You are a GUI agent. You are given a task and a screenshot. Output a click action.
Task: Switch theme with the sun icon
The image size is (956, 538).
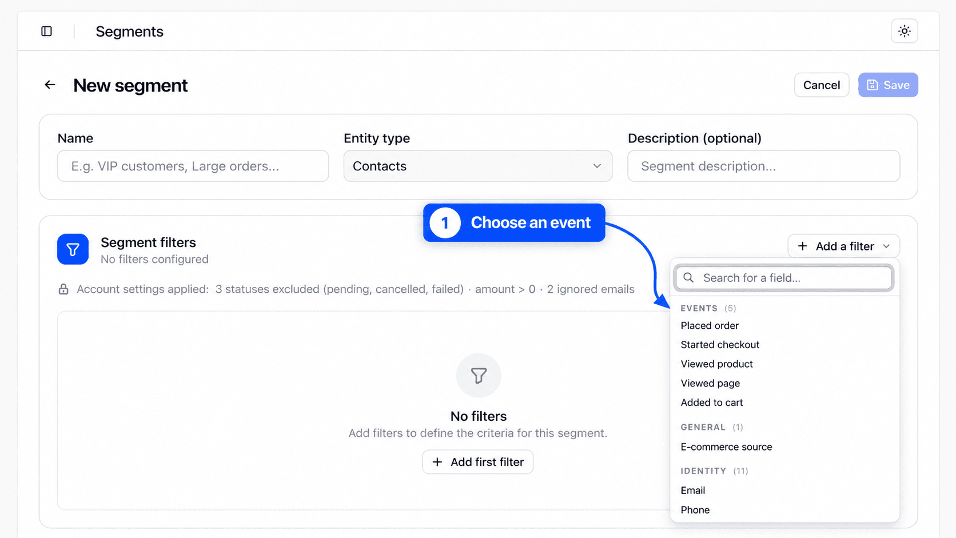904,31
